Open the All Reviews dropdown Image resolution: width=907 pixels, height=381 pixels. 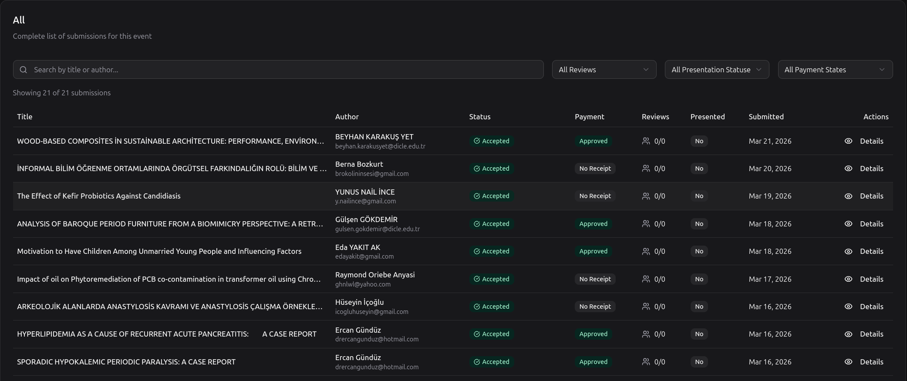(x=604, y=70)
